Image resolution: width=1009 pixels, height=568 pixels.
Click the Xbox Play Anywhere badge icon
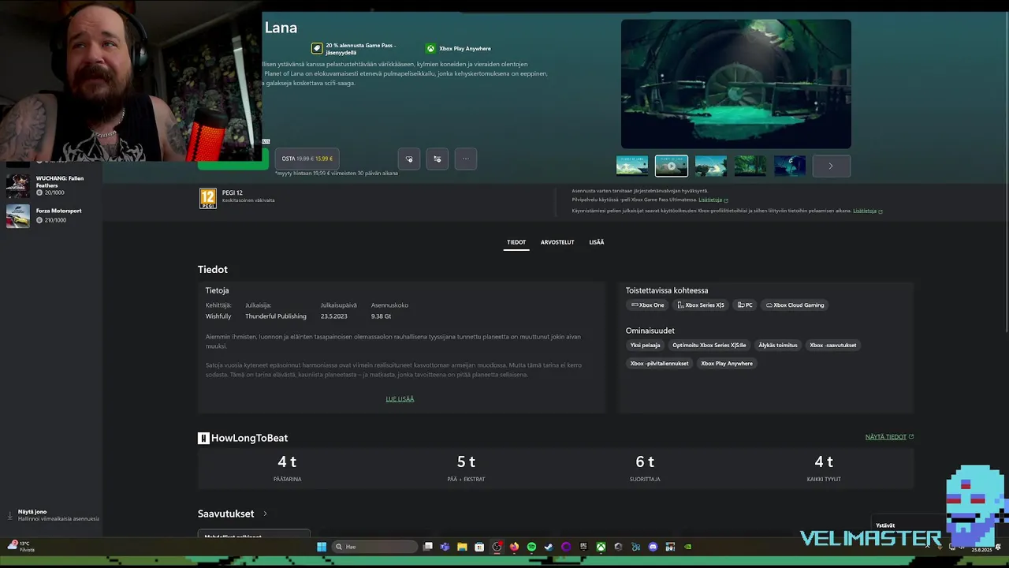tap(430, 48)
